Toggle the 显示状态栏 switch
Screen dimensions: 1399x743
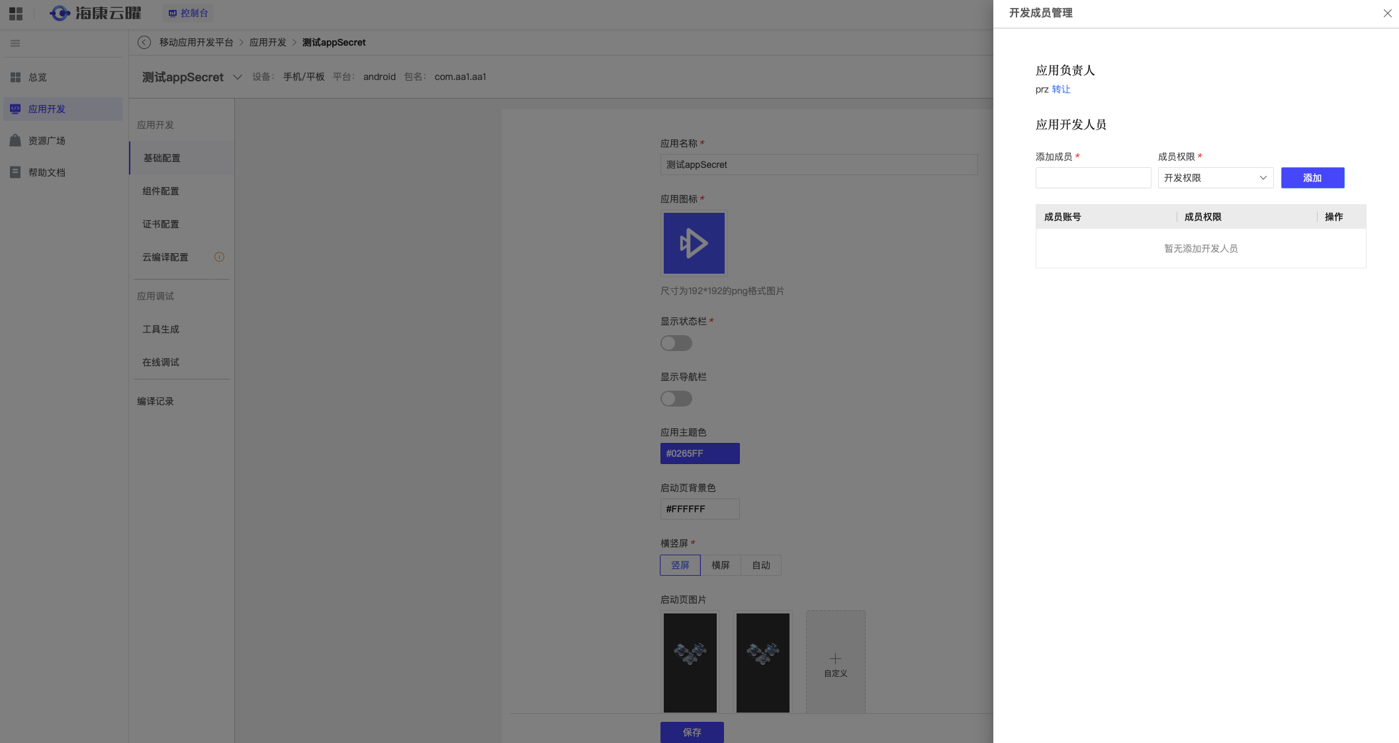676,343
